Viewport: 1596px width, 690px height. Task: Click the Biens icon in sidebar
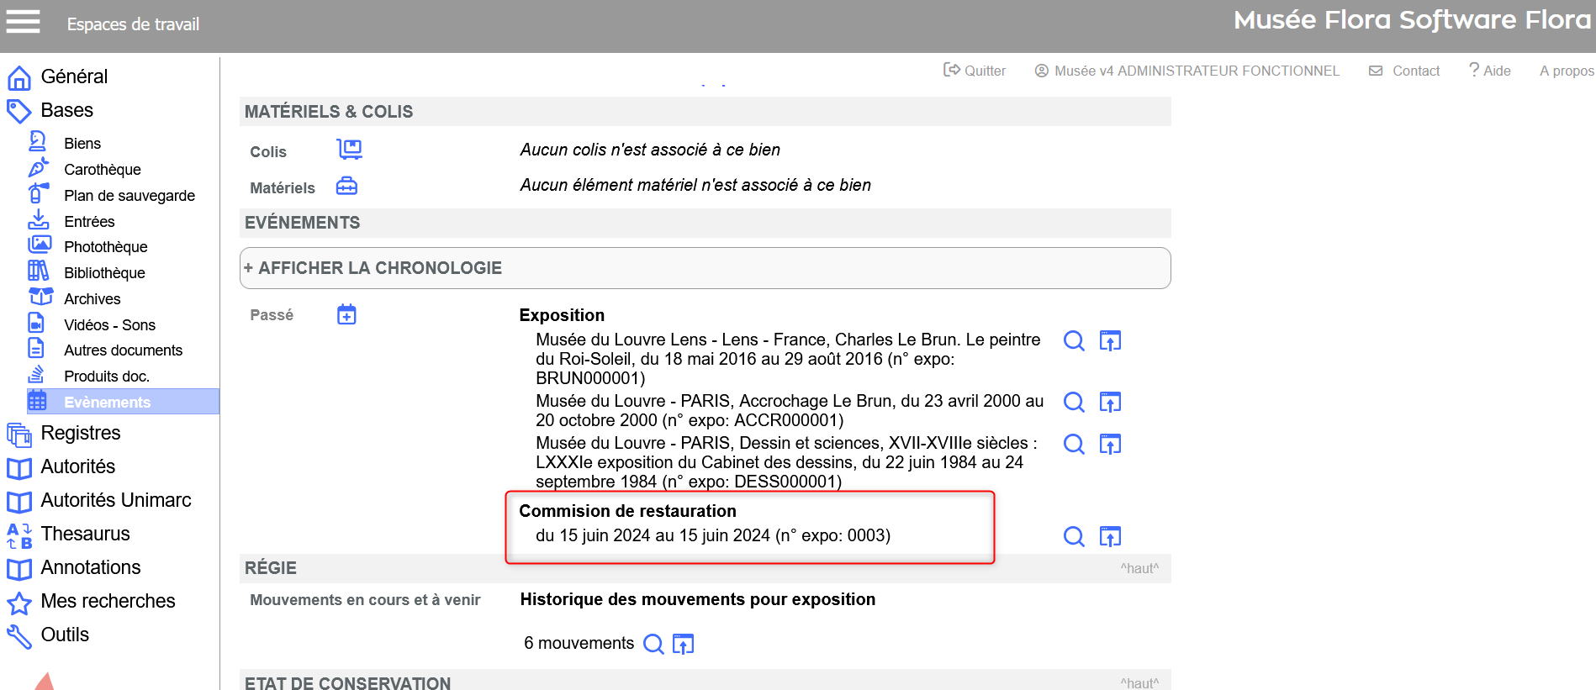pos(38,141)
